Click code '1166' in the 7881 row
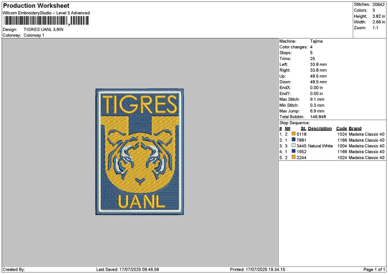The width and height of the screenshot is (388, 274). click(342, 140)
